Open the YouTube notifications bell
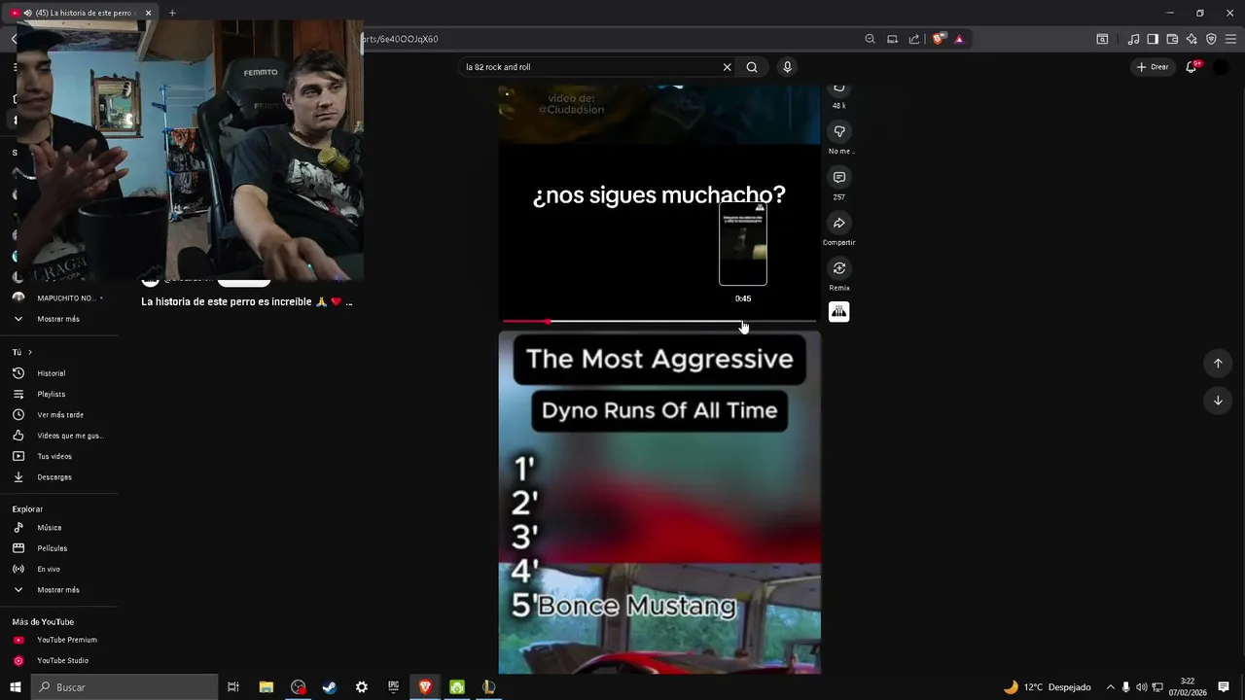This screenshot has height=700, width=1245. point(1191,67)
